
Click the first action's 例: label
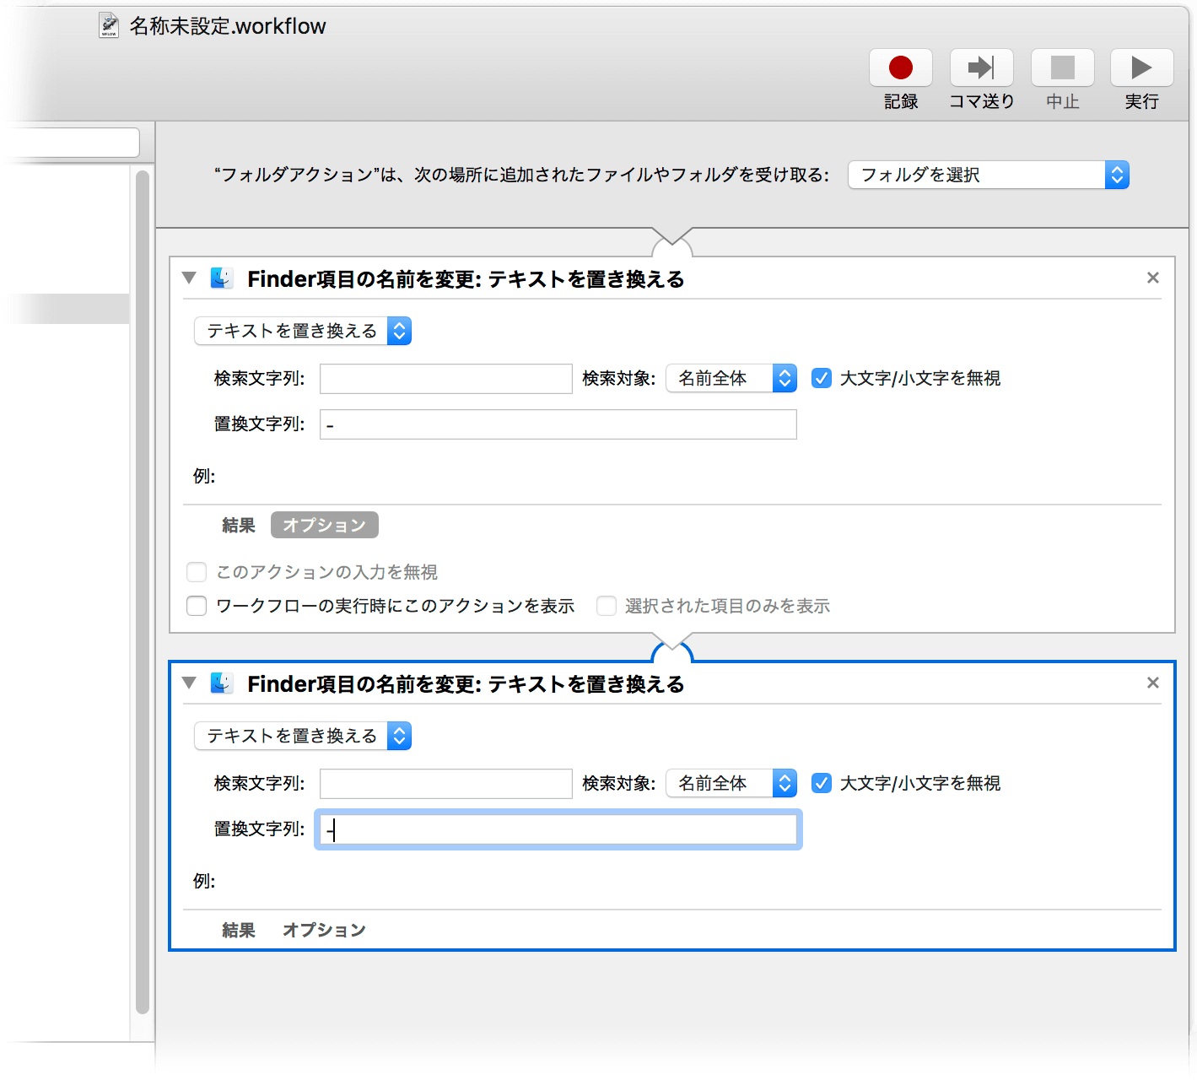tap(204, 476)
